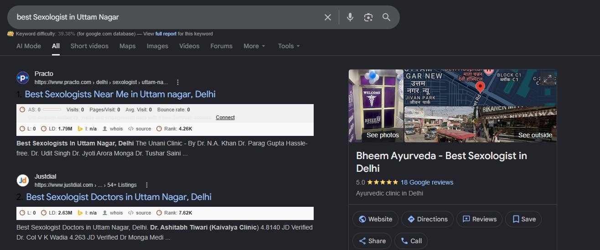
Task: Click the search query input field
Action: [166, 17]
